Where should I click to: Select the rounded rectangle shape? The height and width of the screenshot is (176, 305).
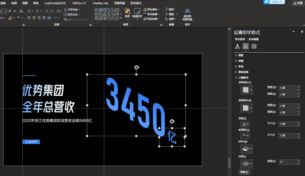101,14
